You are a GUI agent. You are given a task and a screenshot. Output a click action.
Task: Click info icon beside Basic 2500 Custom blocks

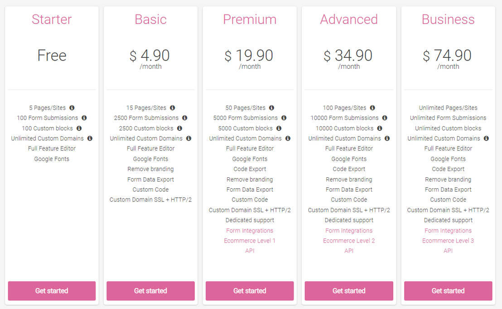180,128
